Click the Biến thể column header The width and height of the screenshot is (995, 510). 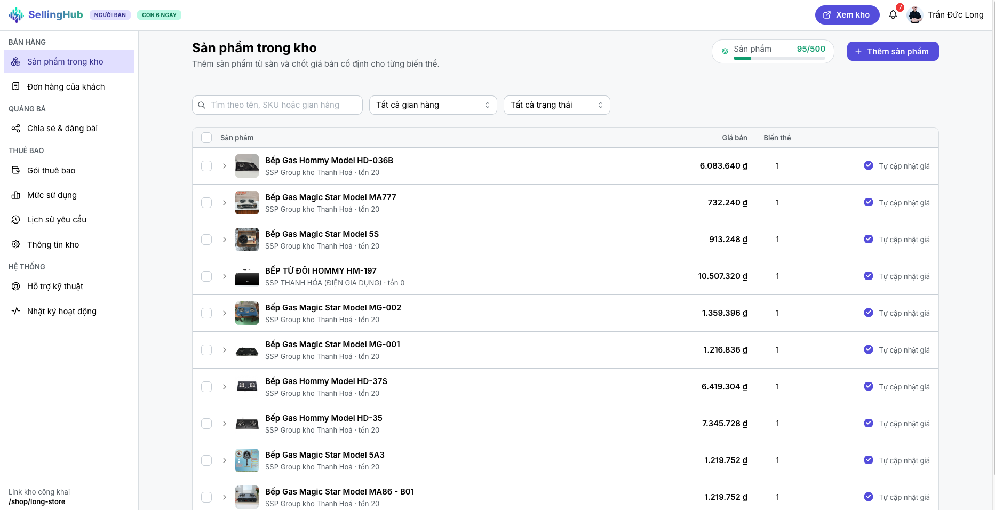pos(777,138)
